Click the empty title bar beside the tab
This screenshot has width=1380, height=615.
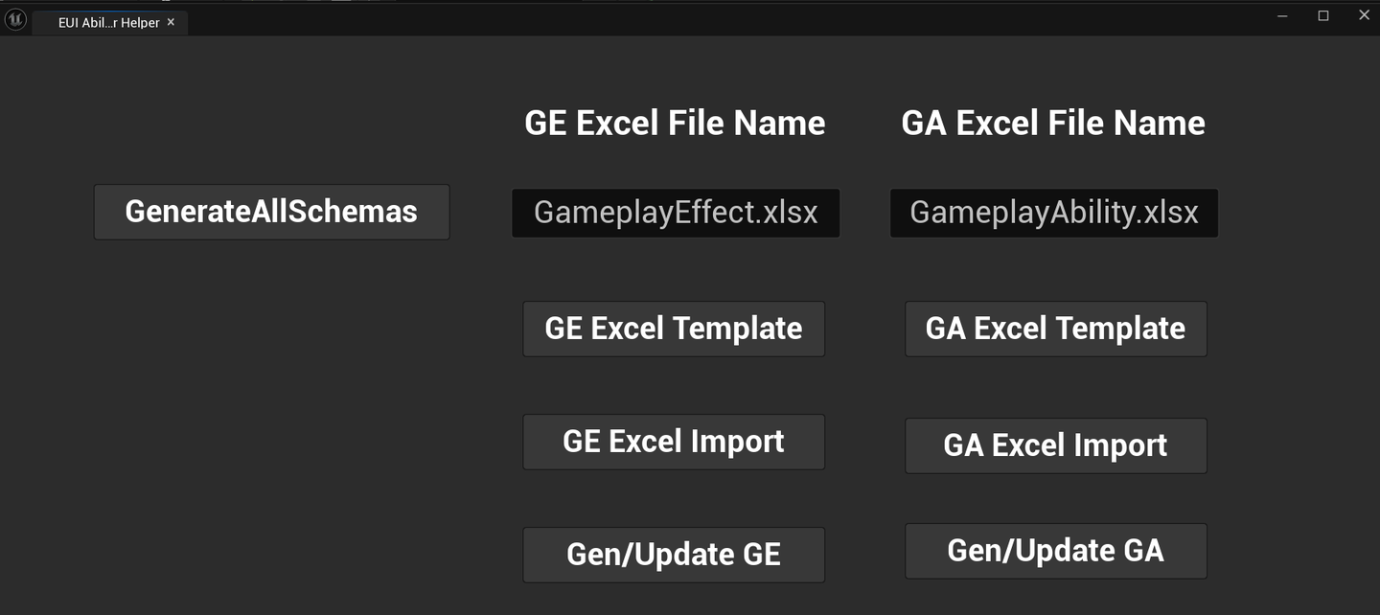(719, 19)
